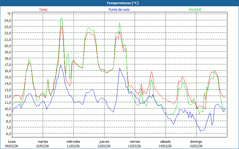Image resolution: width=239 pixels, height=149 pixels.
Task: Select the blue 'Punto de rocío' legend label
Action: pos(119,10)
